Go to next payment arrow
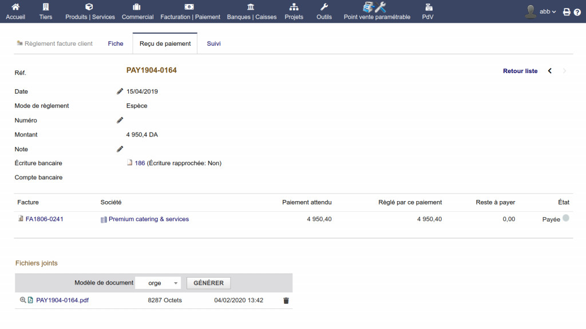 564,71
